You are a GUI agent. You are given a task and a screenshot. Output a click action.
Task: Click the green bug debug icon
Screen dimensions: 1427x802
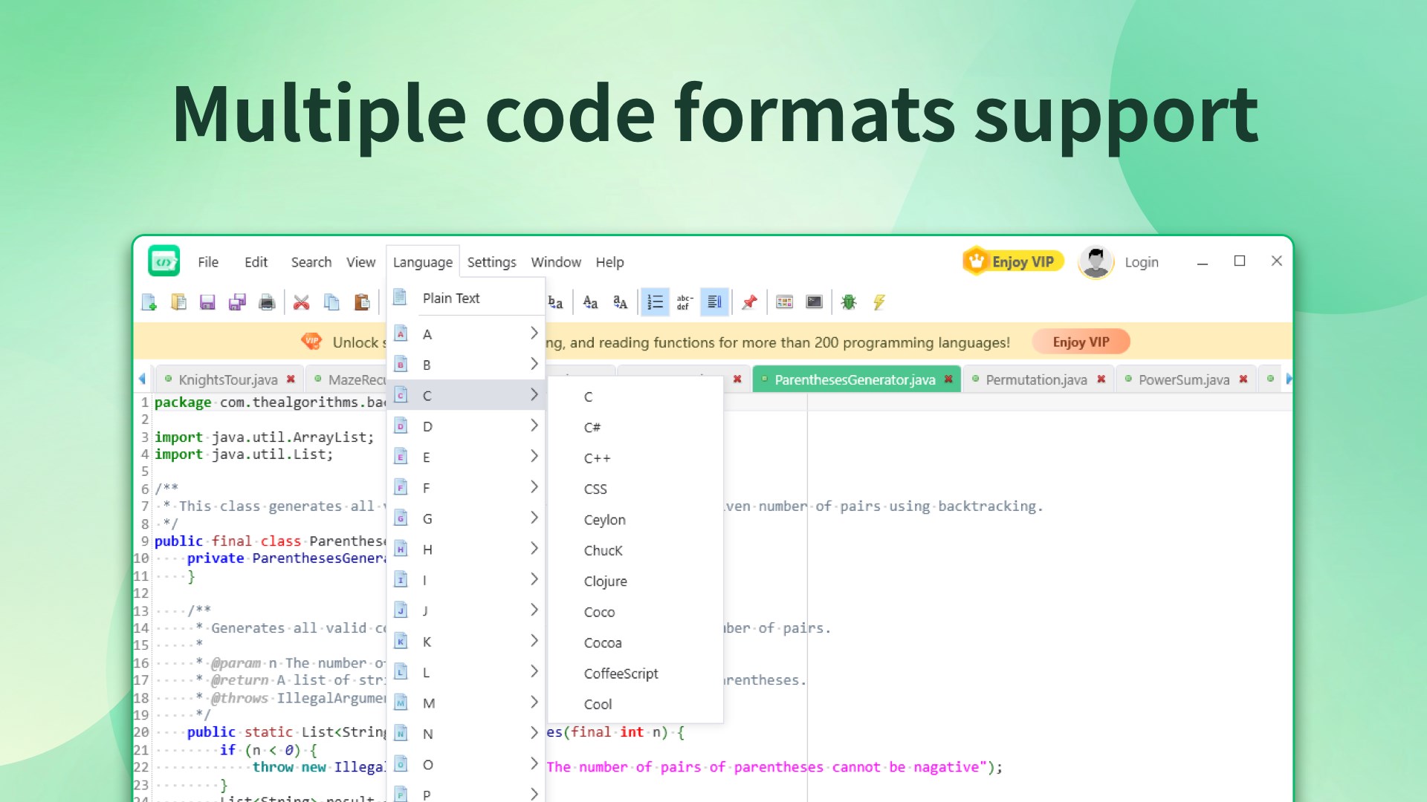pyautogui.click(x=849, y=302)
